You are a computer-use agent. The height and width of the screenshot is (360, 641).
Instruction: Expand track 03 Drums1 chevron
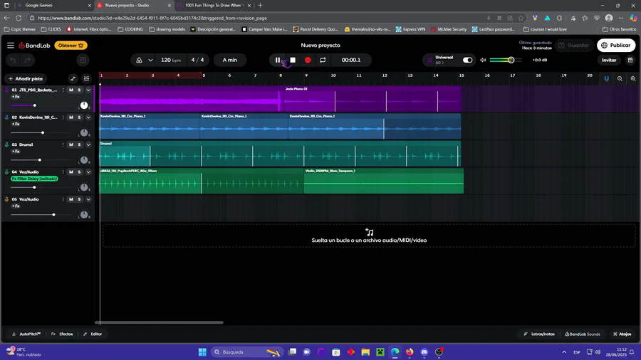[x=88, y=144]
